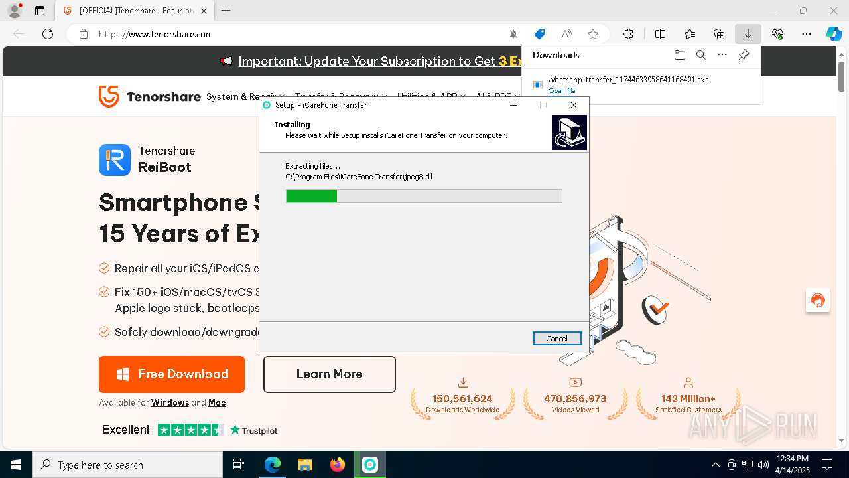This screenshot has height=478, width=849.
Task: Click the ReiBoot product icon
Action: click(x=115, y=160)
